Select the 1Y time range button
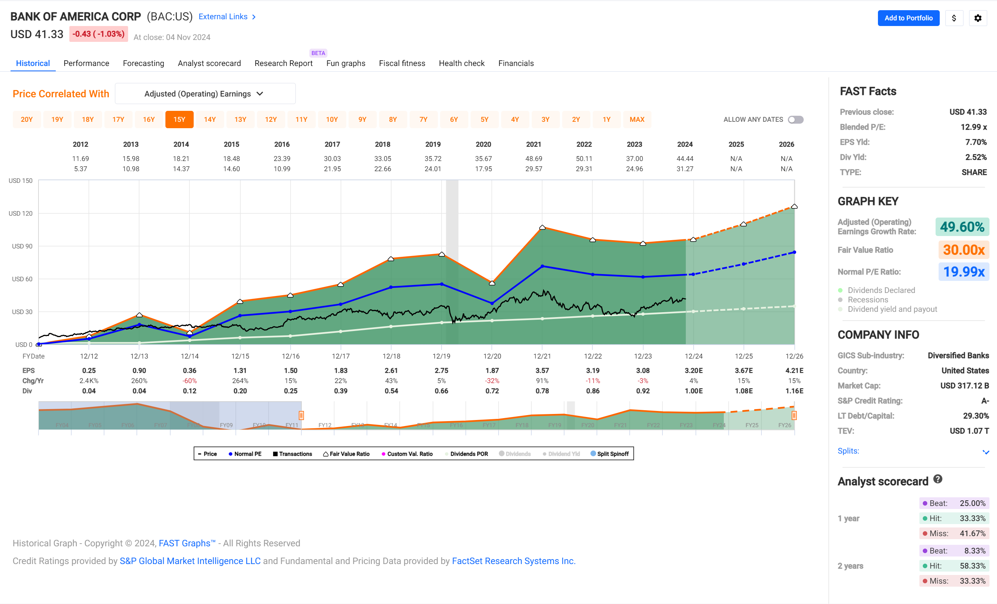The image size is (997, 604). (x=606, y=120)
